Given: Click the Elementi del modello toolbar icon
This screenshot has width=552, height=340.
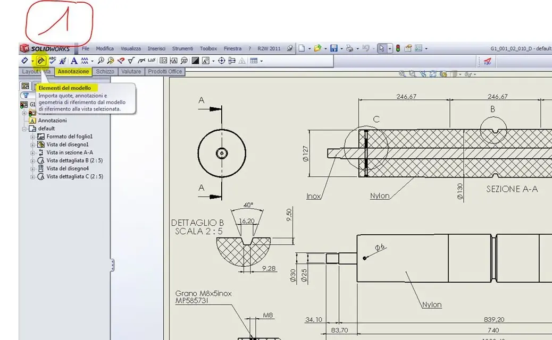Looking at the screenshot, I should (40, 61).
